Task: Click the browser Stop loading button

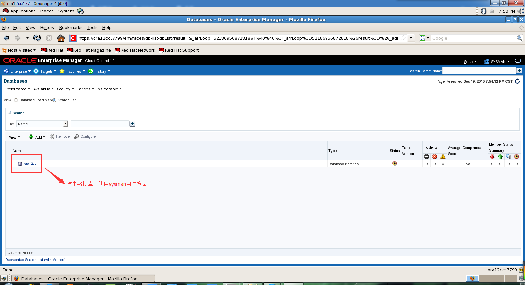Action: point(49,38)
